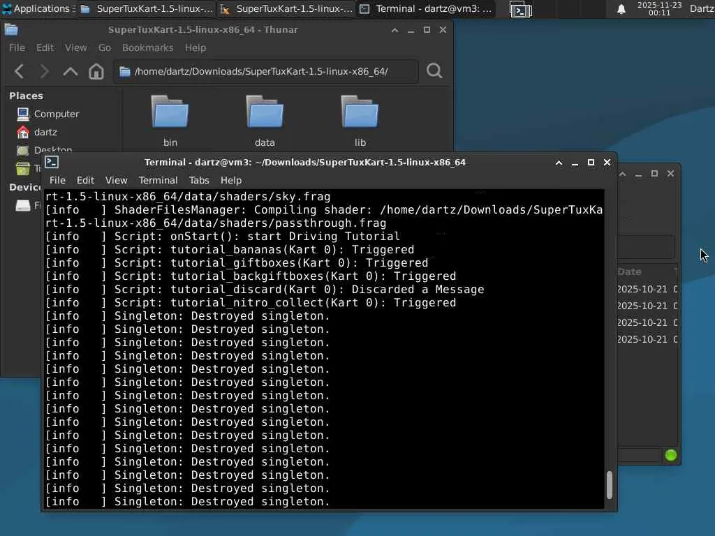715x536 pixels.
Task: Go to parent folder in Thunar
Action: (71, 71)
